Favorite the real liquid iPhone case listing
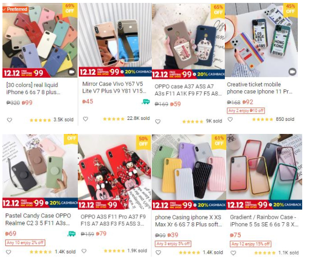This screenshot has width=309, height=264. tap(9, 120)
